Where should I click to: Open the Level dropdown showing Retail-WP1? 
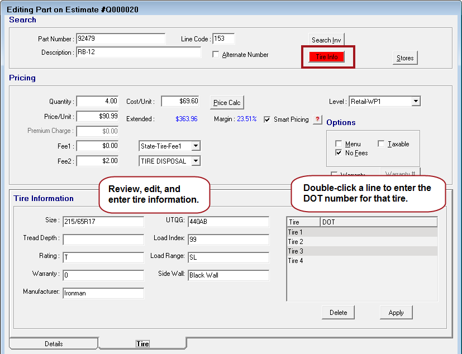tap(415, 101)
